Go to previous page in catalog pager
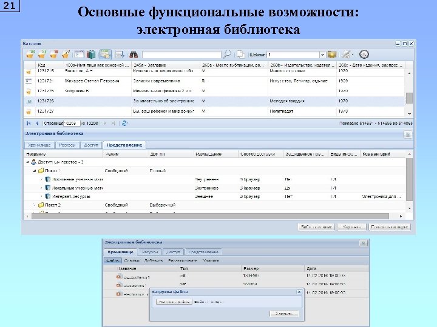The width and height of the screenshot is (437, 327). click(x=37, y=123)
